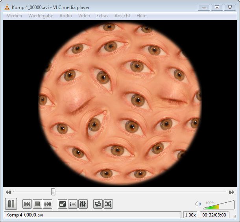Screen dimensions: 240x222
Task: Open the Hilfe menu
Action: tap(141, 16)
